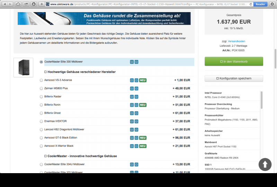This screenshot has height=187, width=277.
Task: Choose the Bitfenix Ronin radio button
Action: coord(41,105)
